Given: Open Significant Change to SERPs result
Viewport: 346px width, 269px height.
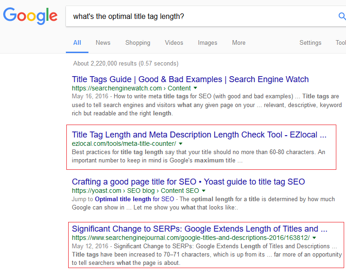Looking at the screenshot, I should [x=199, y=229].
